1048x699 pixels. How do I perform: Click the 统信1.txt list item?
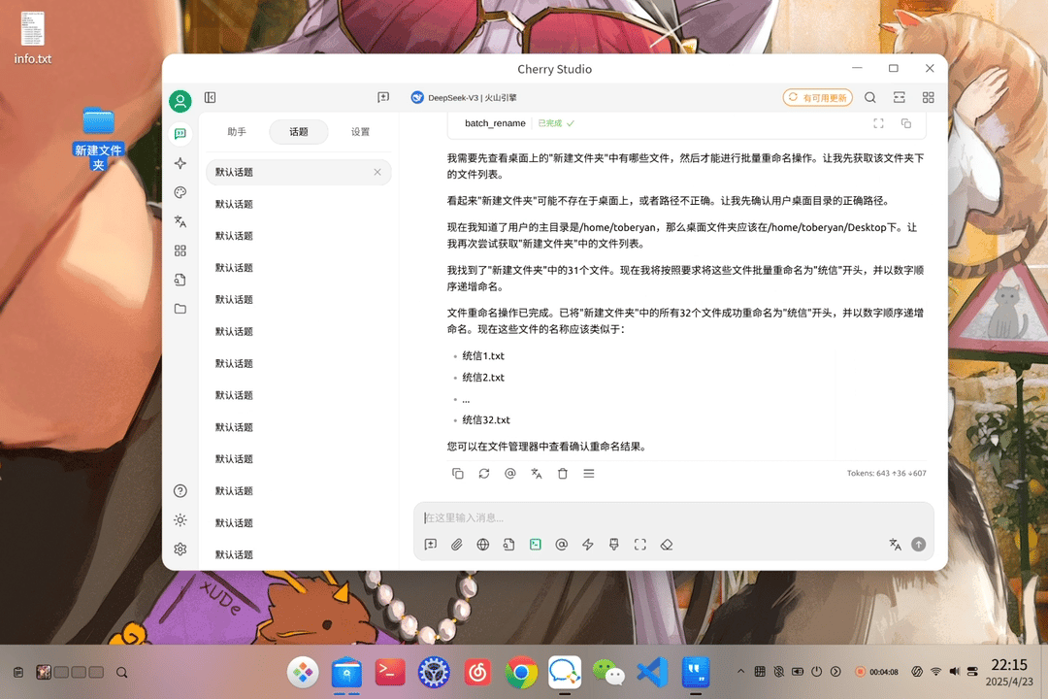[483, 356]
